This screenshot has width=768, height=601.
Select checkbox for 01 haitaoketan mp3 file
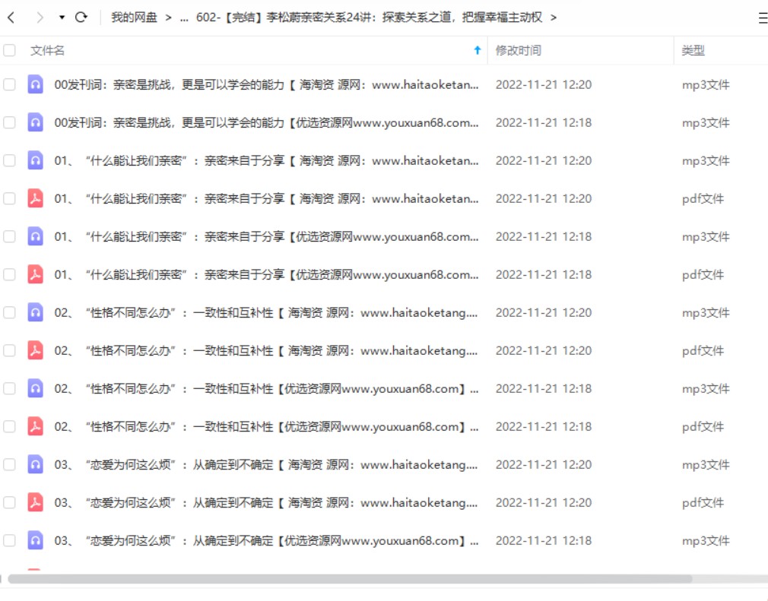9,160
